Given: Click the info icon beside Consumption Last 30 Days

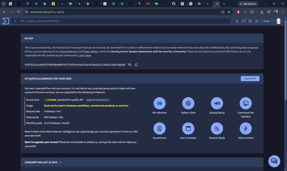Looking at the screenshot, I should pos(61,162).
